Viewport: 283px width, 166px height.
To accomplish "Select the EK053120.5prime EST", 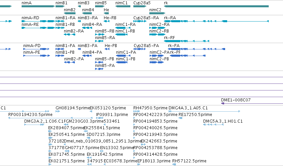I will pyautogui.click(x=91, y=111).
